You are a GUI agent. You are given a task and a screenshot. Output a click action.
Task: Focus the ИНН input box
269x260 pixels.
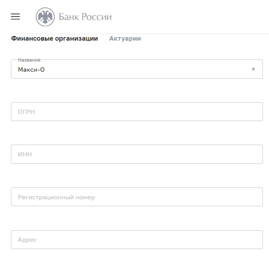(137, 154)
